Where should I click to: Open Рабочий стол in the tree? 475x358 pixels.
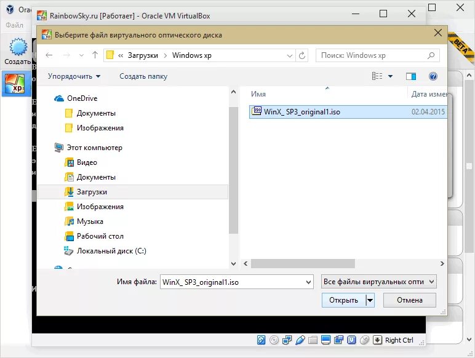tap(100, 236)
